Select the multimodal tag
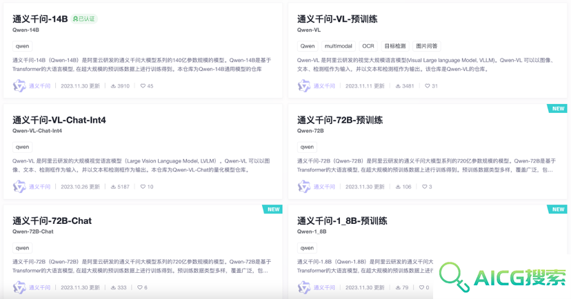 tap(339, 46)
